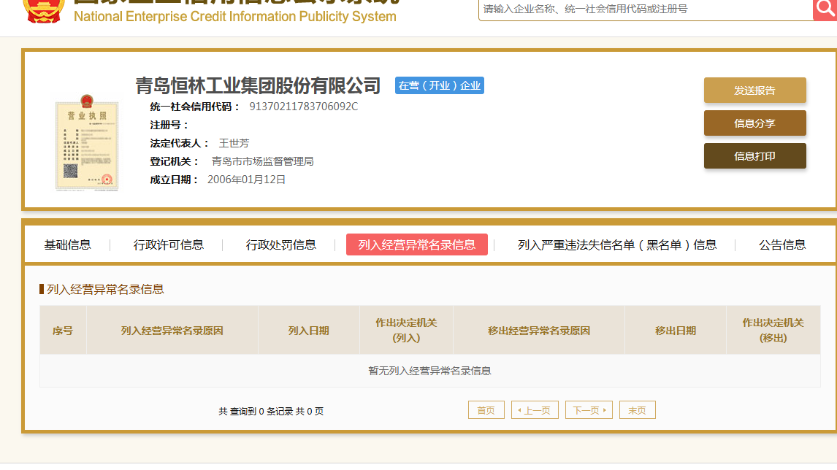Click the legal representative name 王世芳
The width and height of the screenshot is (837, 470).
(x=234, y=143)
